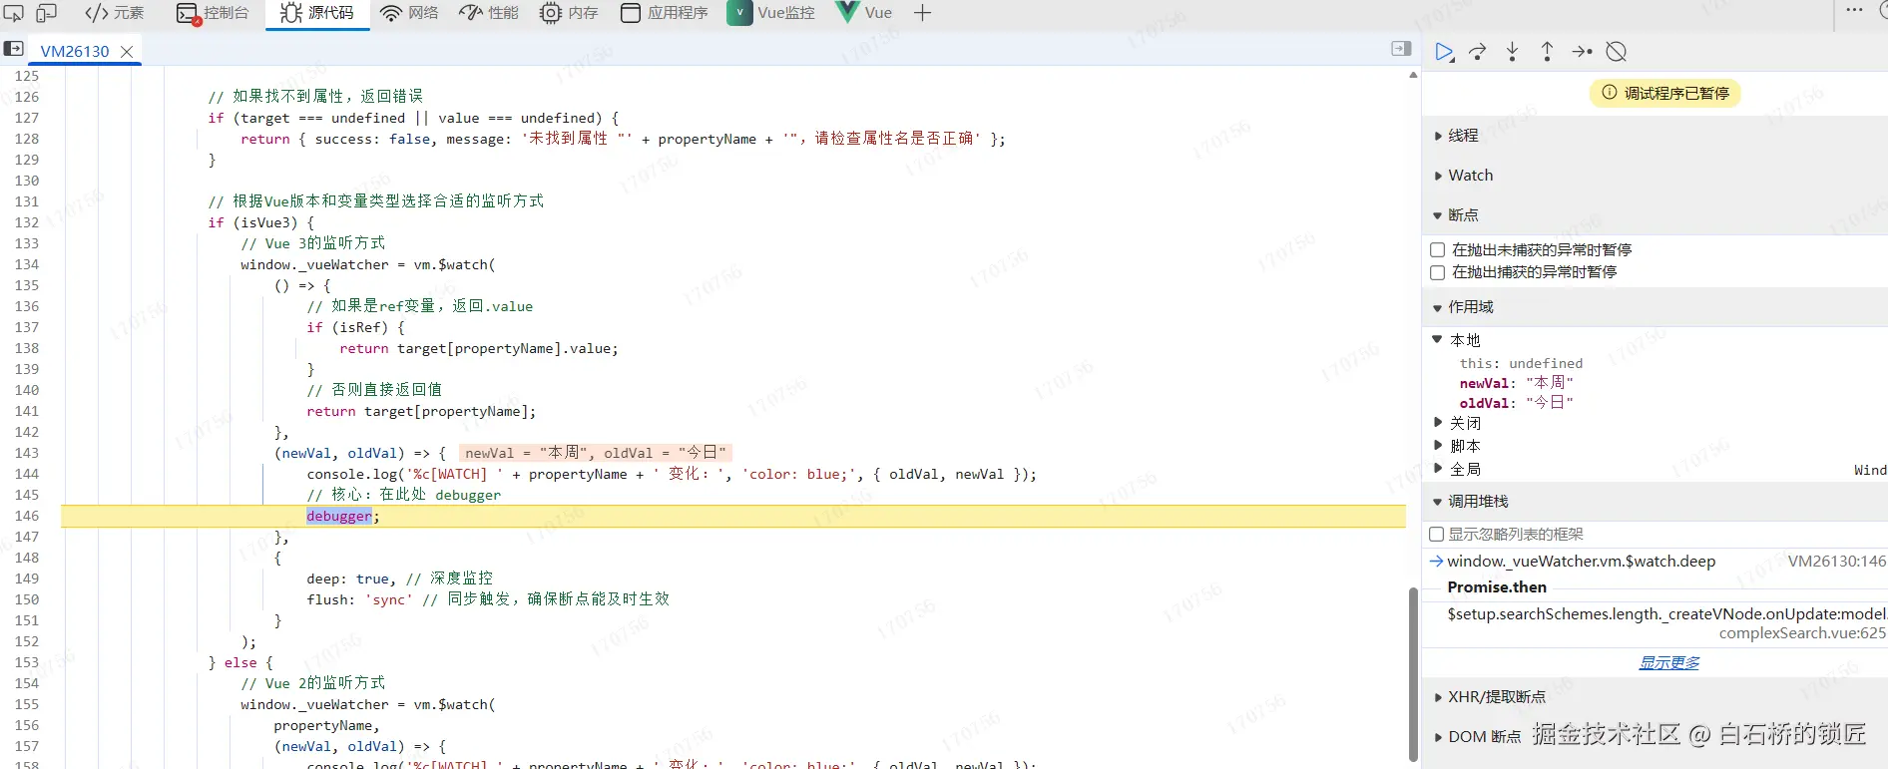This screenshot has height=769, width=1888.
Task: Switch to the 应用程序 (Application) tab
Action: pyautogui.click(x=665, y=13)
